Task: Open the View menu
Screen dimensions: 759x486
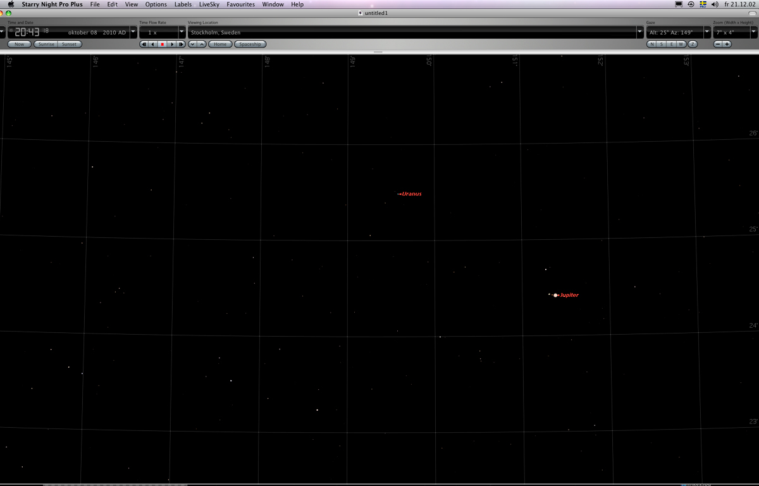Action: tap(131, 4)
